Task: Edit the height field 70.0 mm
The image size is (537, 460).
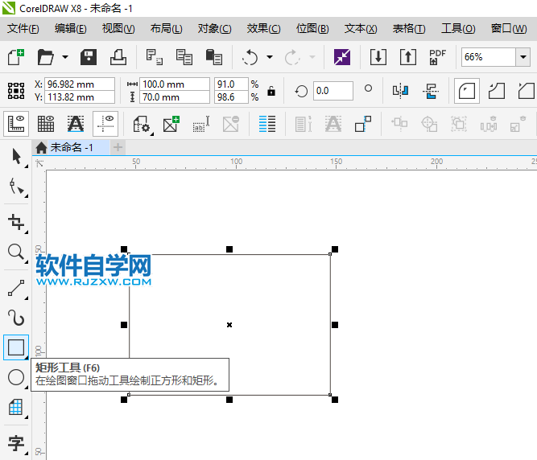Action: pyautogui.click(x=175, y=97)
